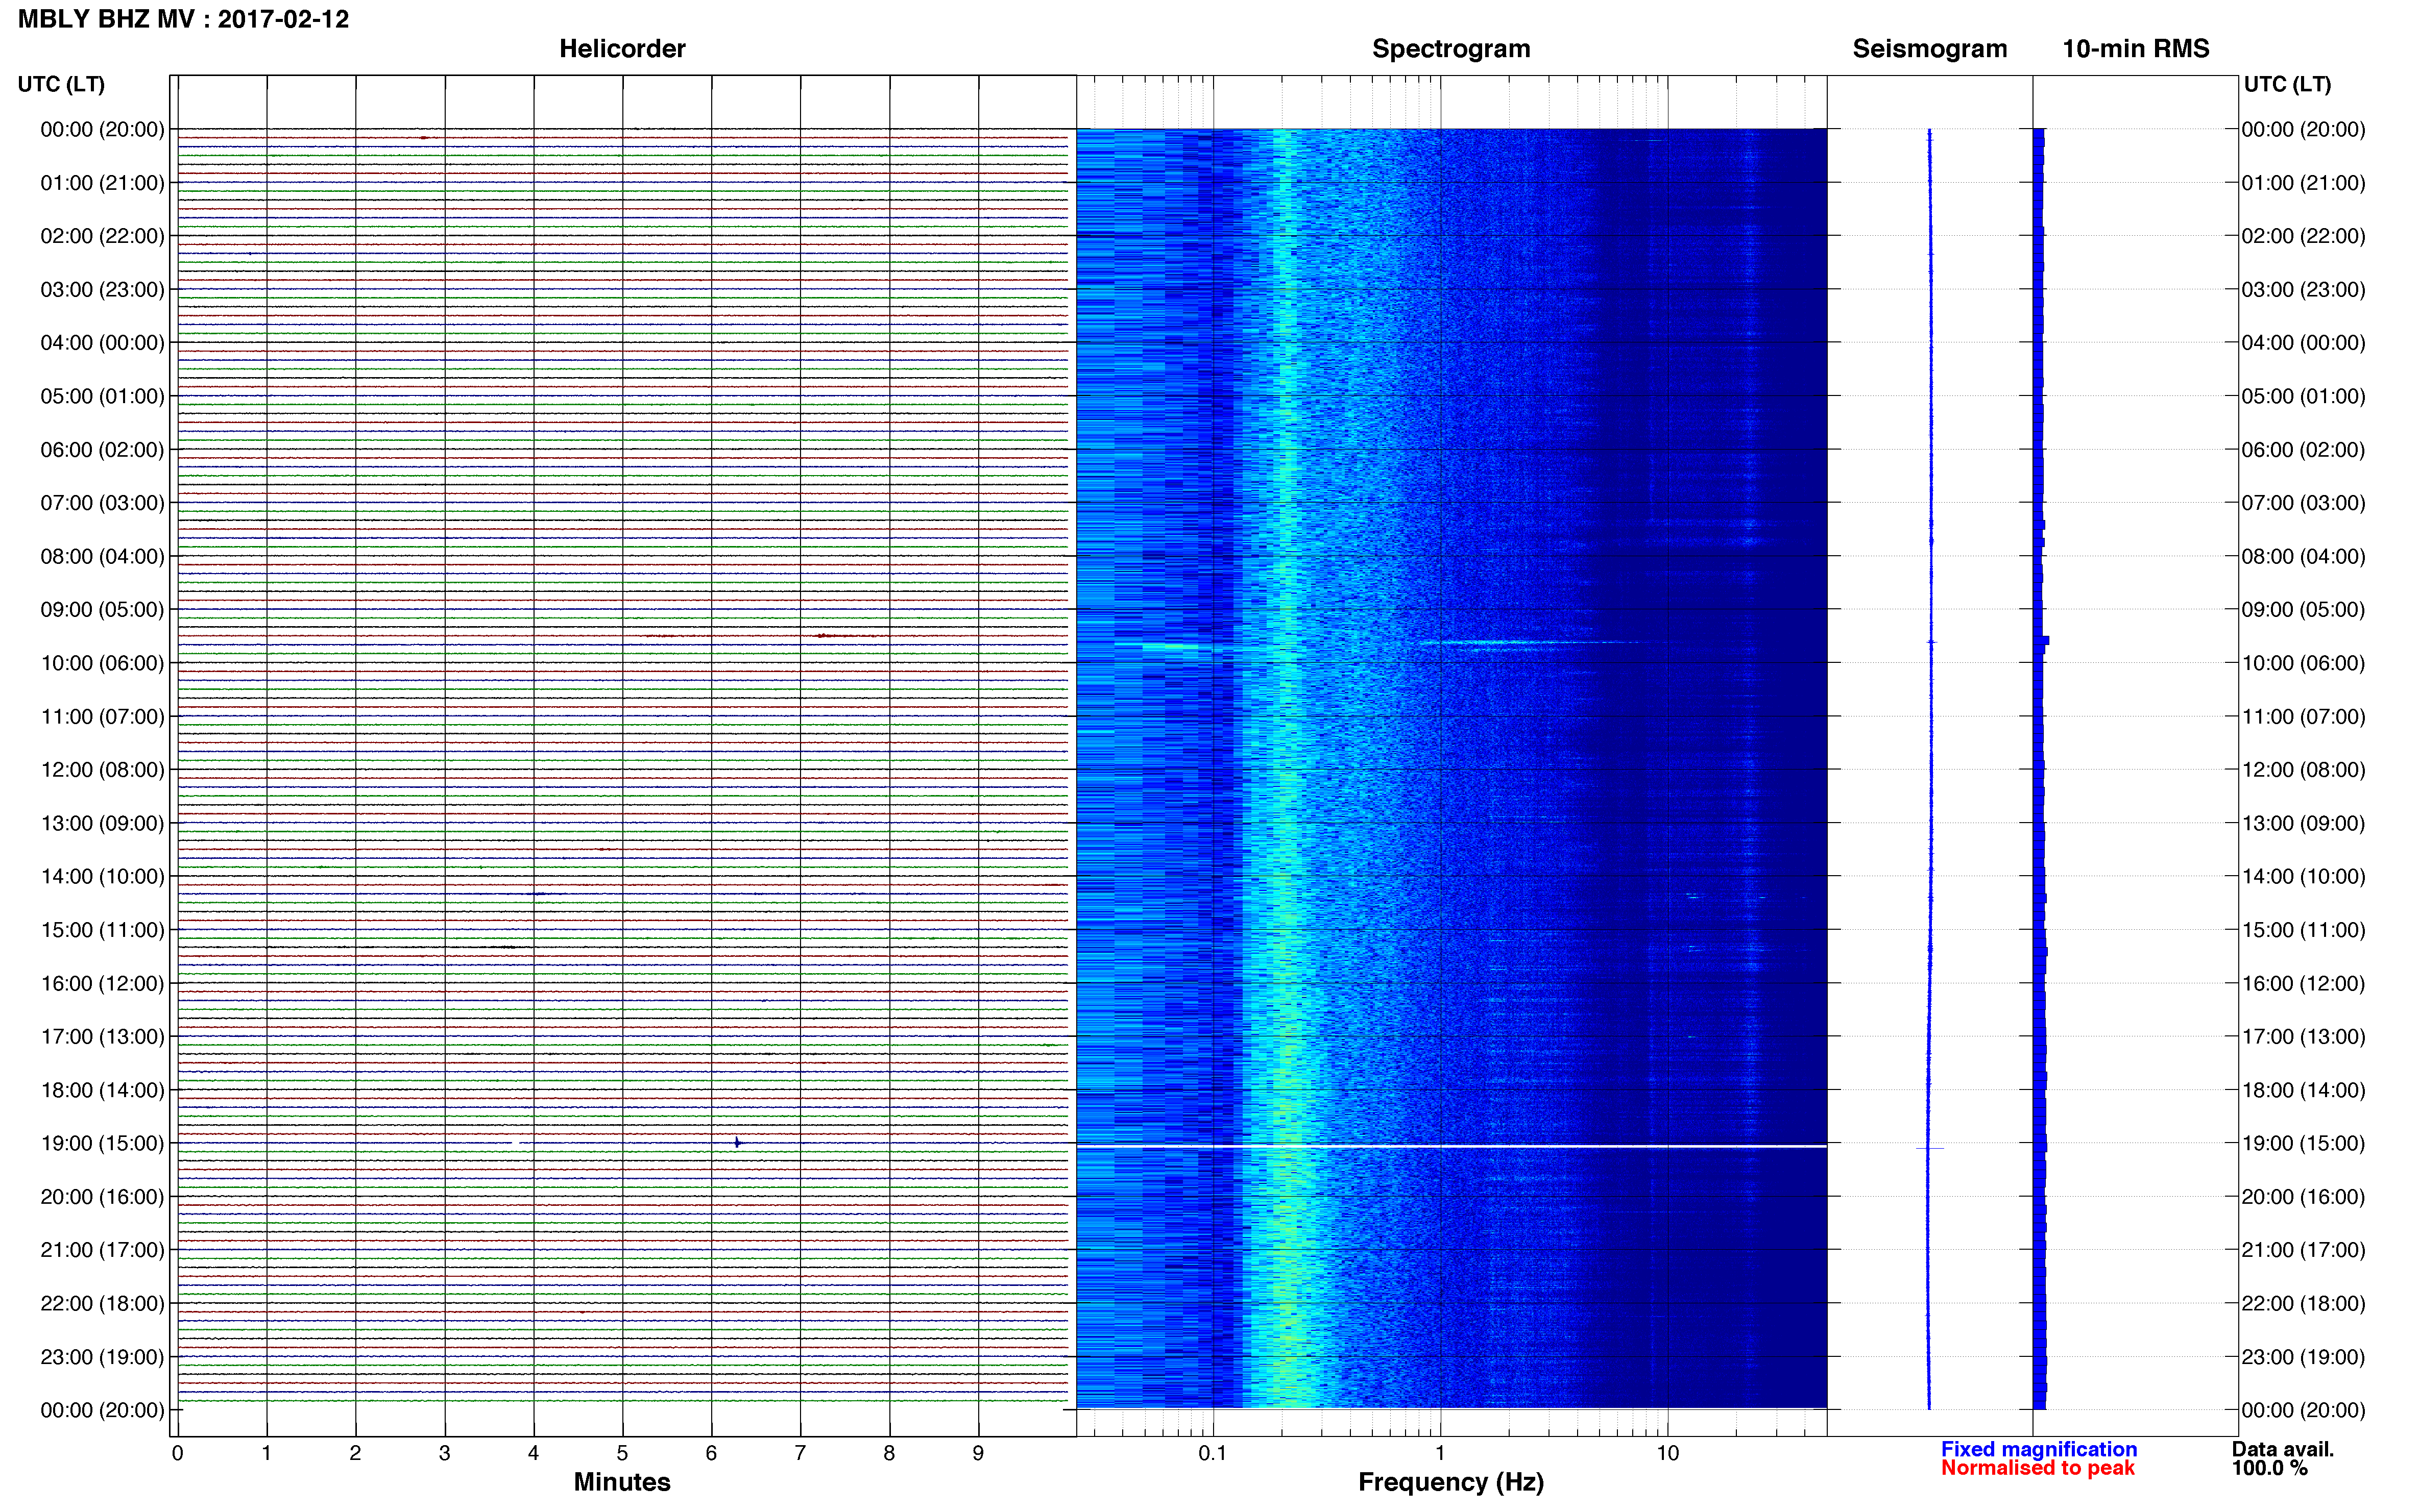Click right axis time label "19:00 (15:00)"
This screenshot has width=2420, height=1512.
point(2303,1144)
